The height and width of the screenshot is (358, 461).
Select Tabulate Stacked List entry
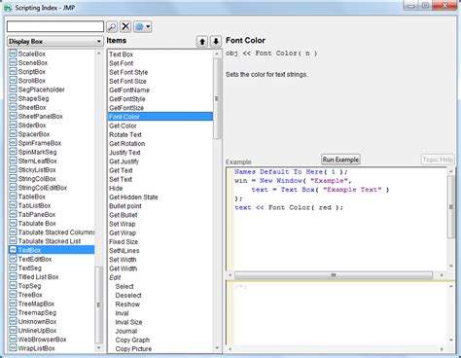(52, 241)
